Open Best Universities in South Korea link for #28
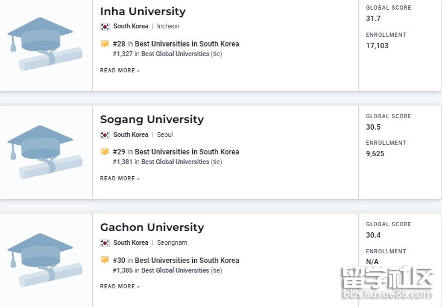442x307 pixels. pyautogui.click(x=187, y=44)
